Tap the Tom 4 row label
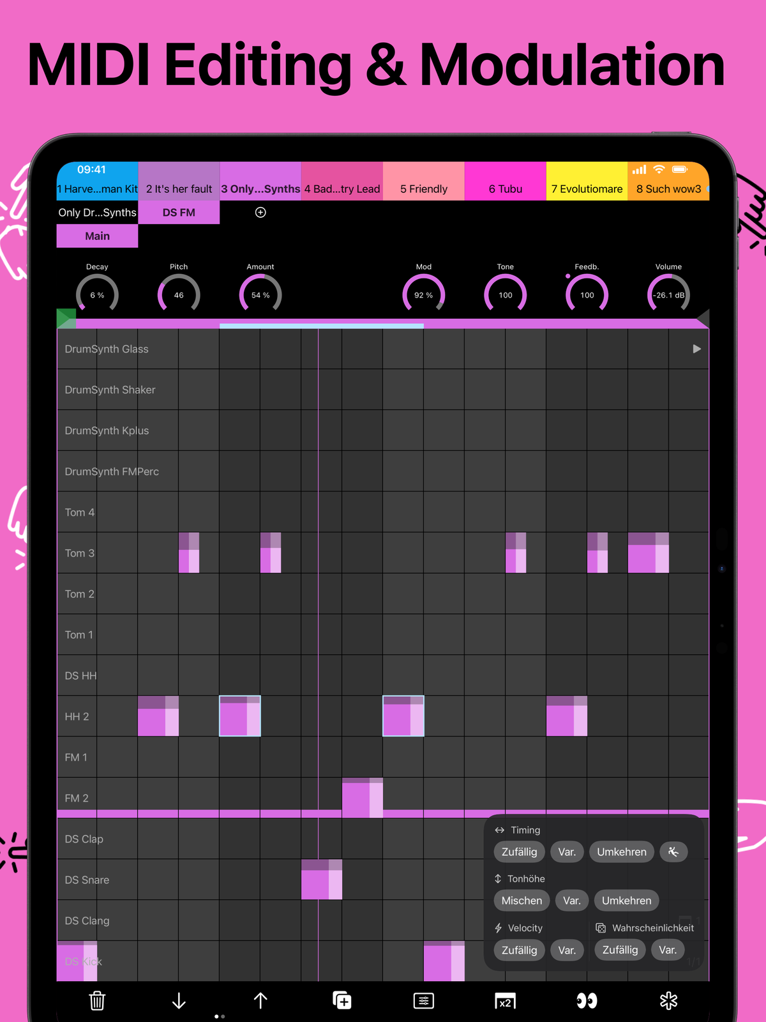The image size is (766, 1022). point(80,512)
